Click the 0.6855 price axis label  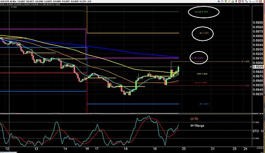(x=258, y=85)
